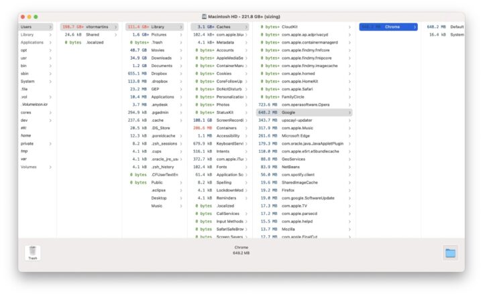The width and height of the screenshot is (483, 296).
Task: Select the .zsh_history file
Action: pyautogui.click(x=155, y=167)
